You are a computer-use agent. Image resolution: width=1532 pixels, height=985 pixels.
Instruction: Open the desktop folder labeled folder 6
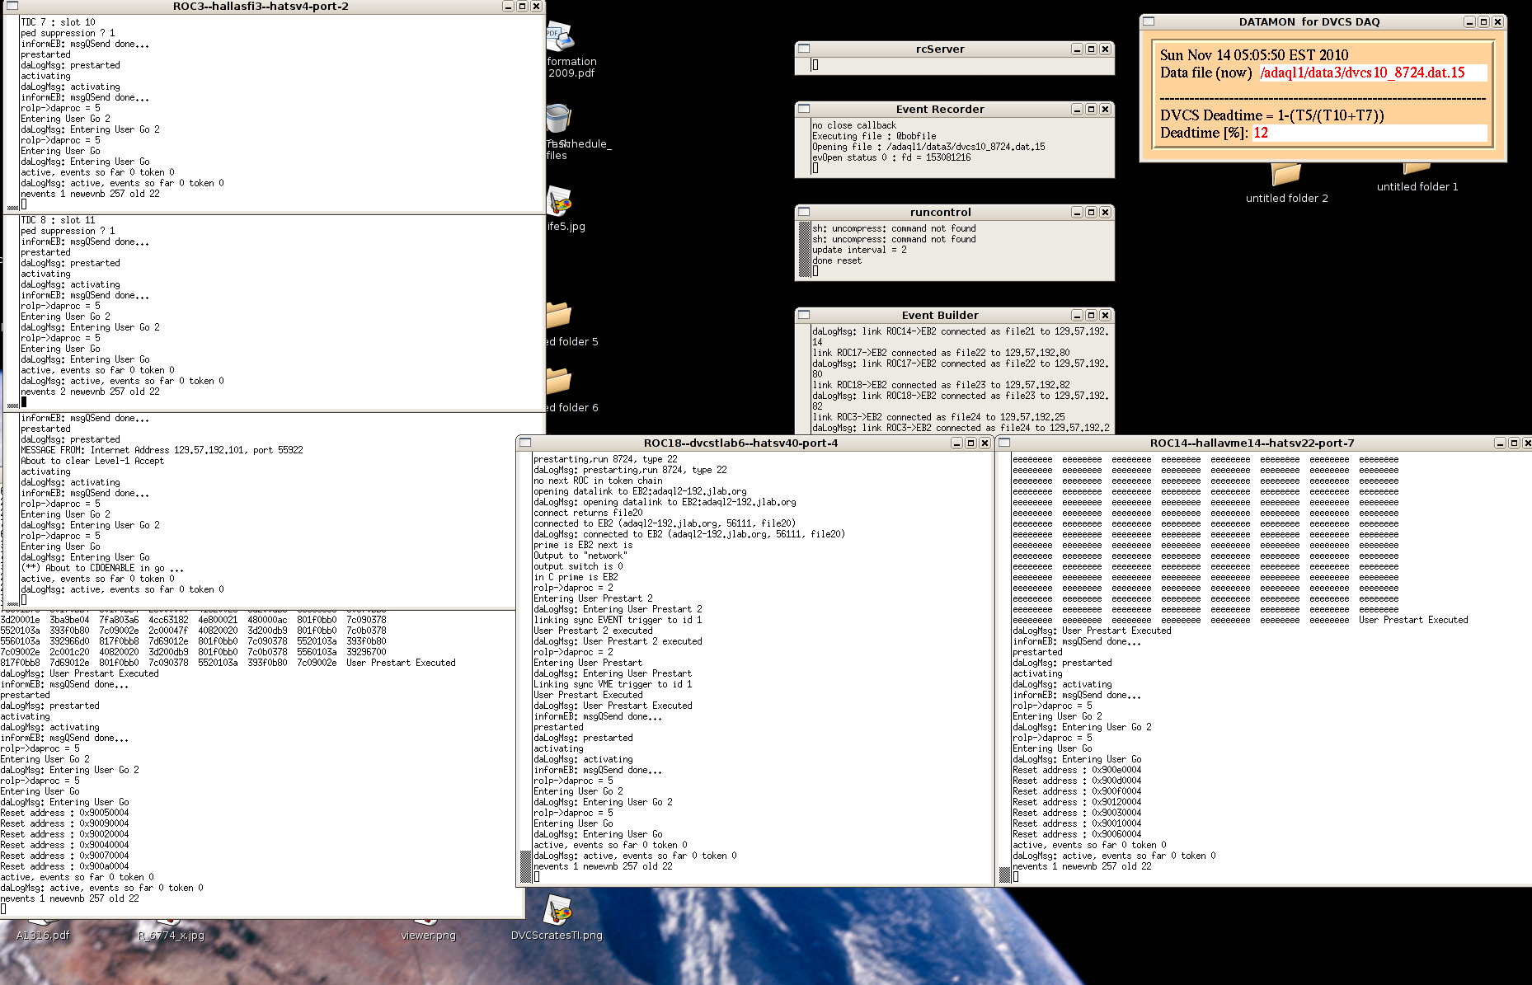pos(559,382)
